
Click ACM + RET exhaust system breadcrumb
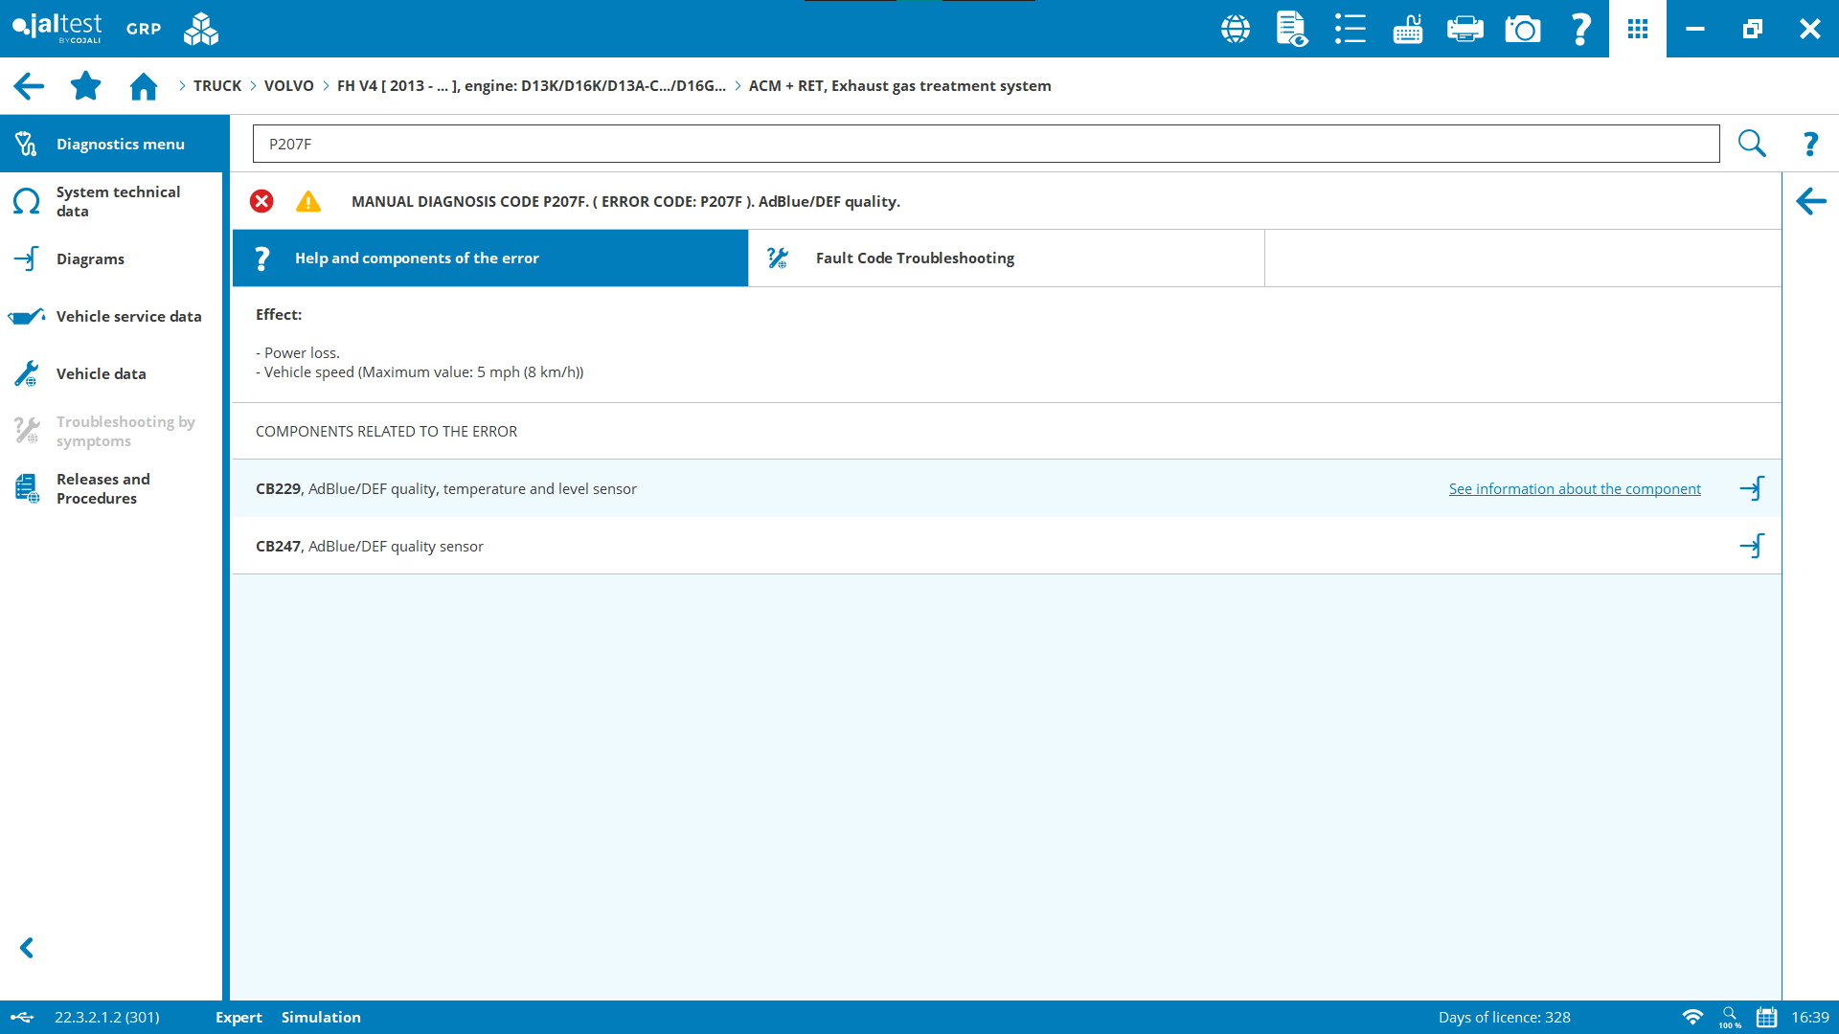pos(900,86)
